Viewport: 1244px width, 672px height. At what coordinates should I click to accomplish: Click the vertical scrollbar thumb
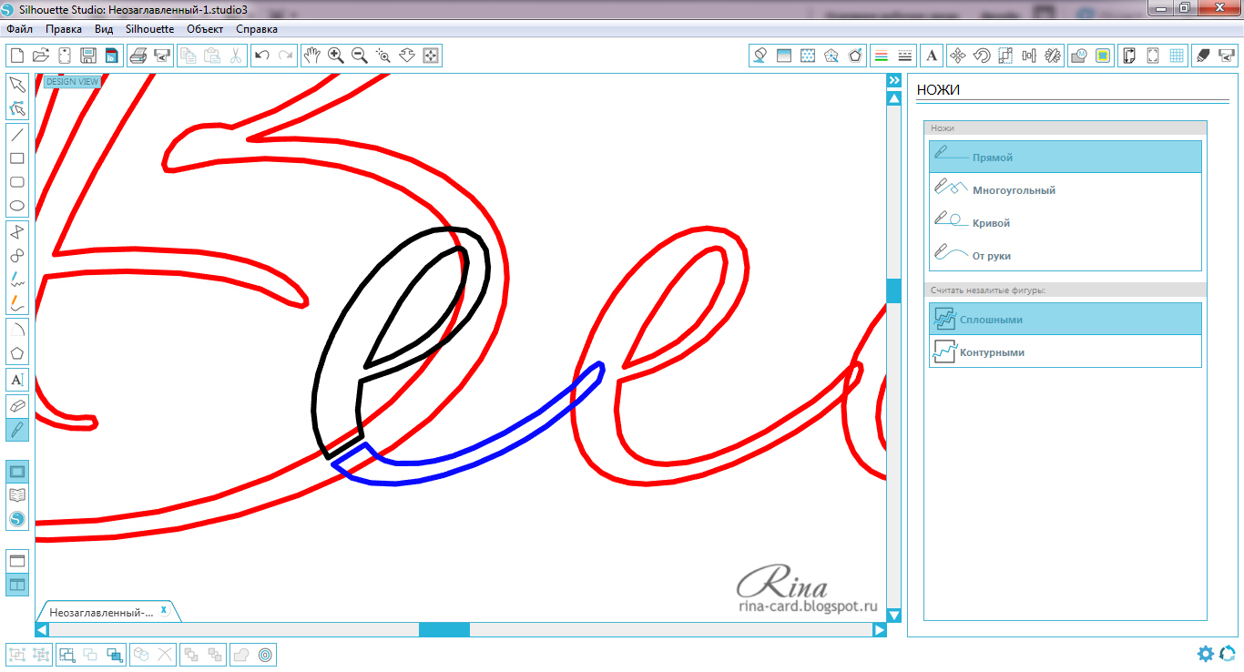coord(893,290)
